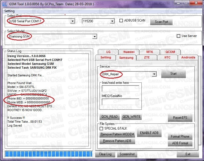204x161 pixels.
Task: Expand the Select Port dropdown arrow
Action: coord(73,21)
